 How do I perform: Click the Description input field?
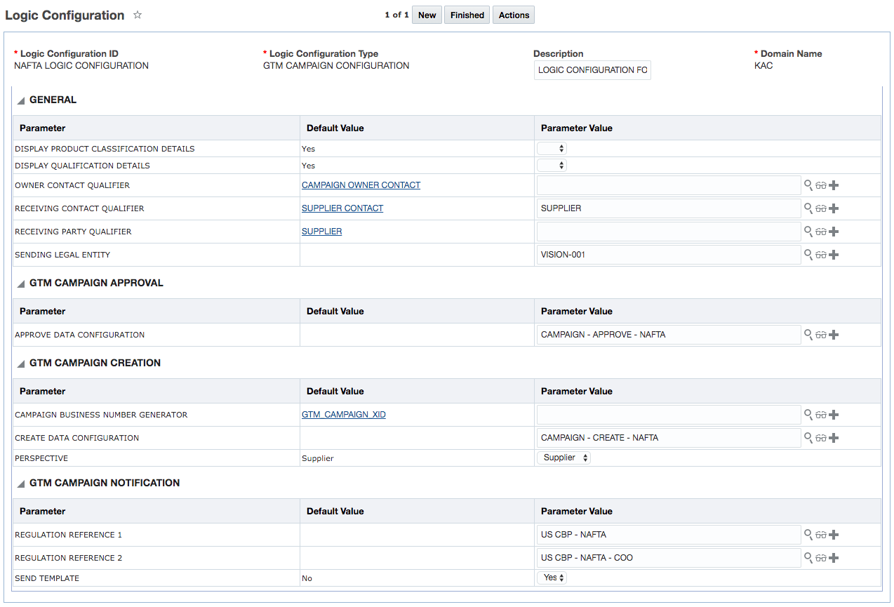(x=592, y=70)
